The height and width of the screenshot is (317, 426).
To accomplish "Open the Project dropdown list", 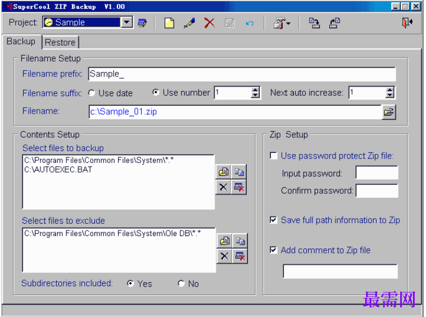I will click(x=126, y=22).
